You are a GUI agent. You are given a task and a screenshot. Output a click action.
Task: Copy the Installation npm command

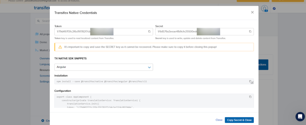250,81
